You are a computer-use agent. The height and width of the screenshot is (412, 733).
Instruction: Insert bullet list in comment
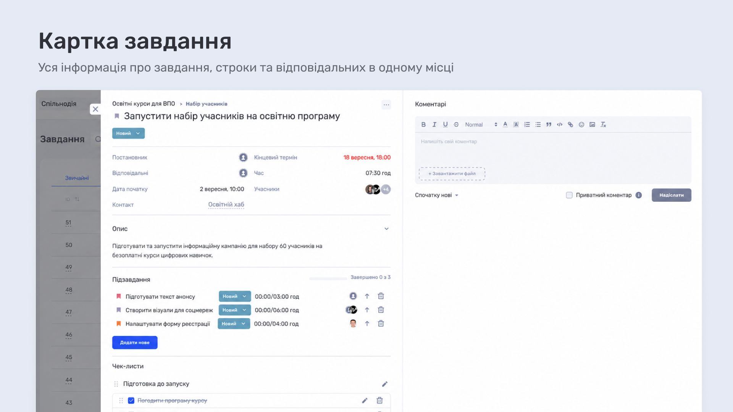(x=538, y=124)
